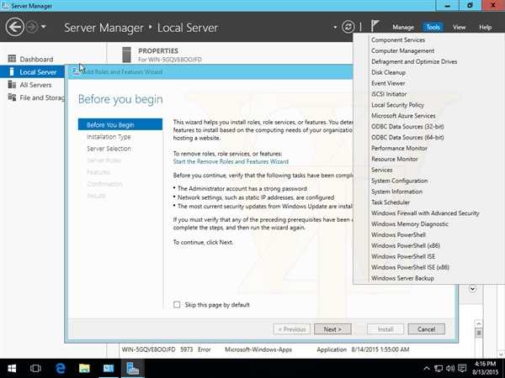Click the network tray icon
The height and width of the screenshot is (378, 505).
pyautogui.click(x=438, y=369)
